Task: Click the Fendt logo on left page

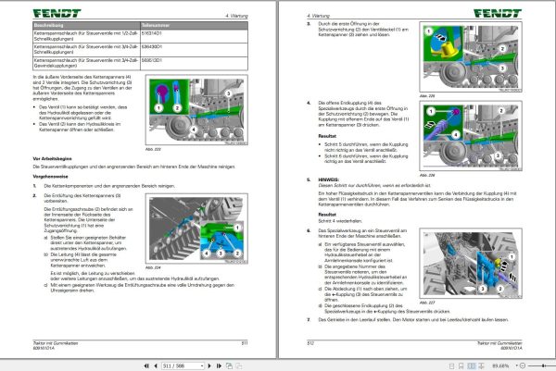Action: point(57,14)
